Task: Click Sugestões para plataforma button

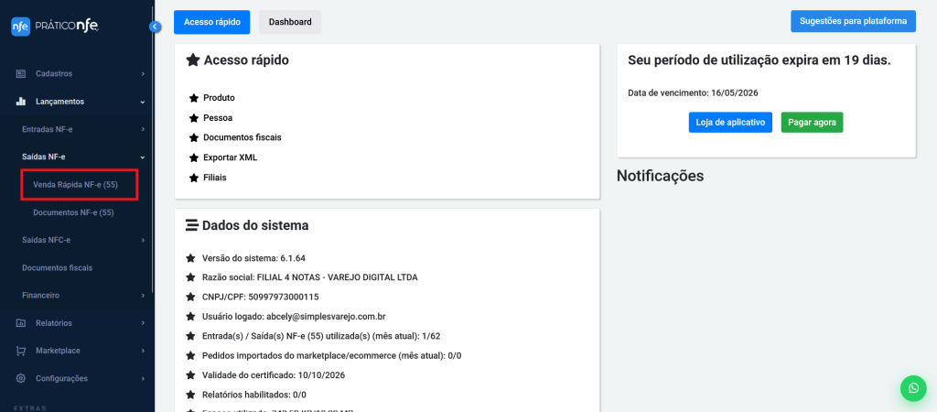Action: point(853,21)
